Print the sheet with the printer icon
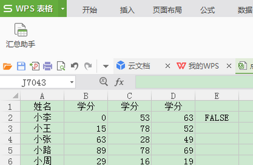The height and width of the screenshot is (165, 253). click(x=48, y=66)
